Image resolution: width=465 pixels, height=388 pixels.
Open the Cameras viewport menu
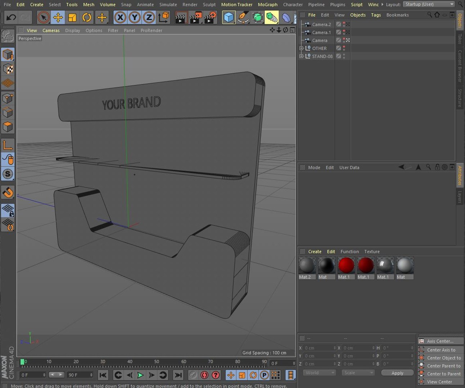pos(51,31)
